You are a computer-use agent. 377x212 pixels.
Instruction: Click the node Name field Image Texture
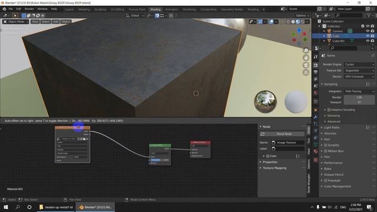[x=287, y=143]
